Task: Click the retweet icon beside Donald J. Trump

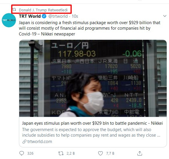Action: coord(14,10)
